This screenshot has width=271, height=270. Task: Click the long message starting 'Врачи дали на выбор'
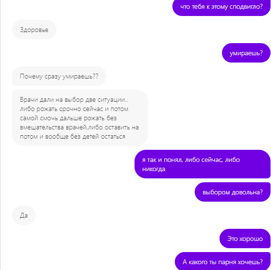[x=80, y=118]
